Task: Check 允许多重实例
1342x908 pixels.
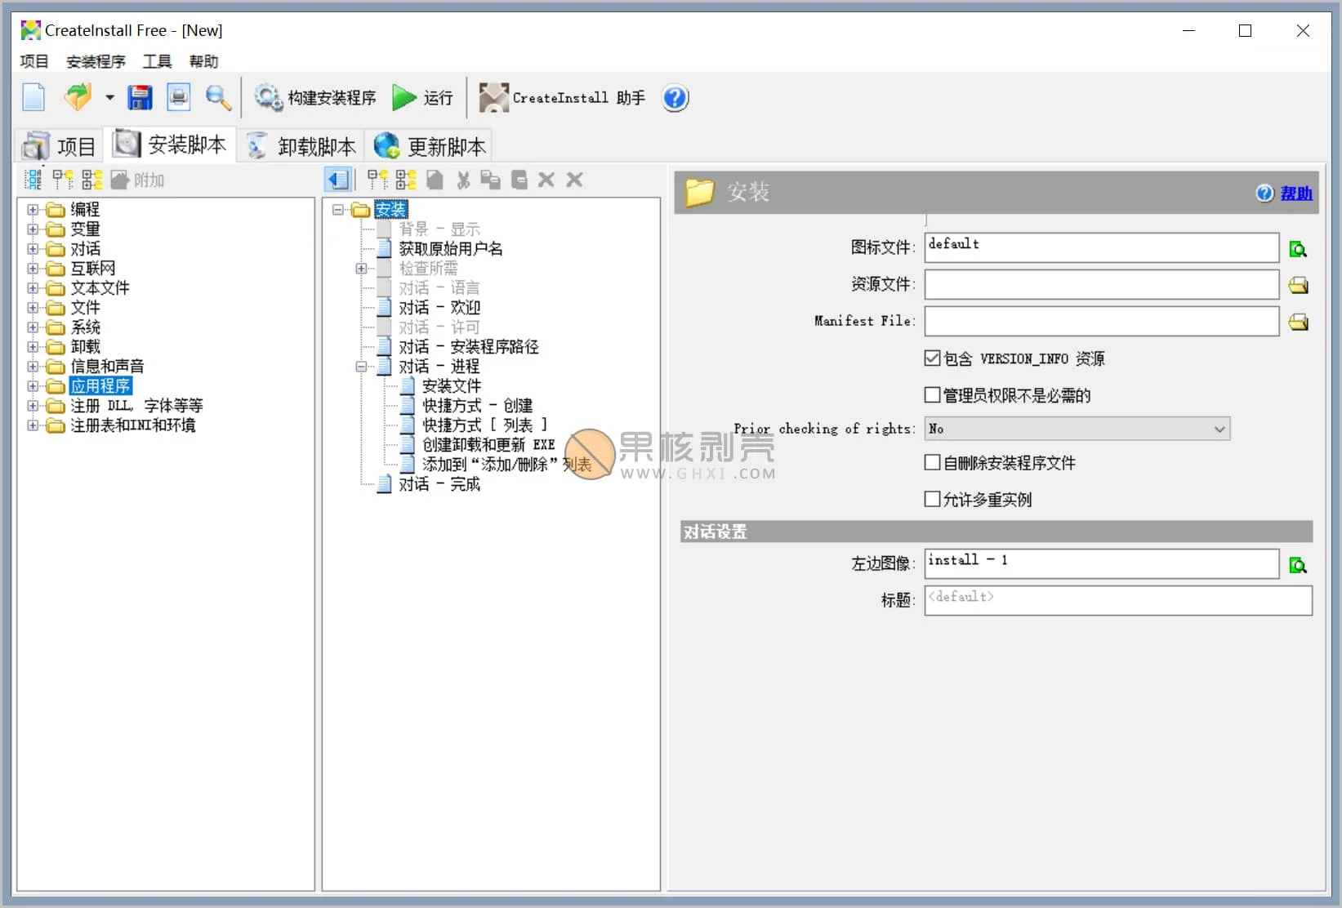Action: click(932, 499)
